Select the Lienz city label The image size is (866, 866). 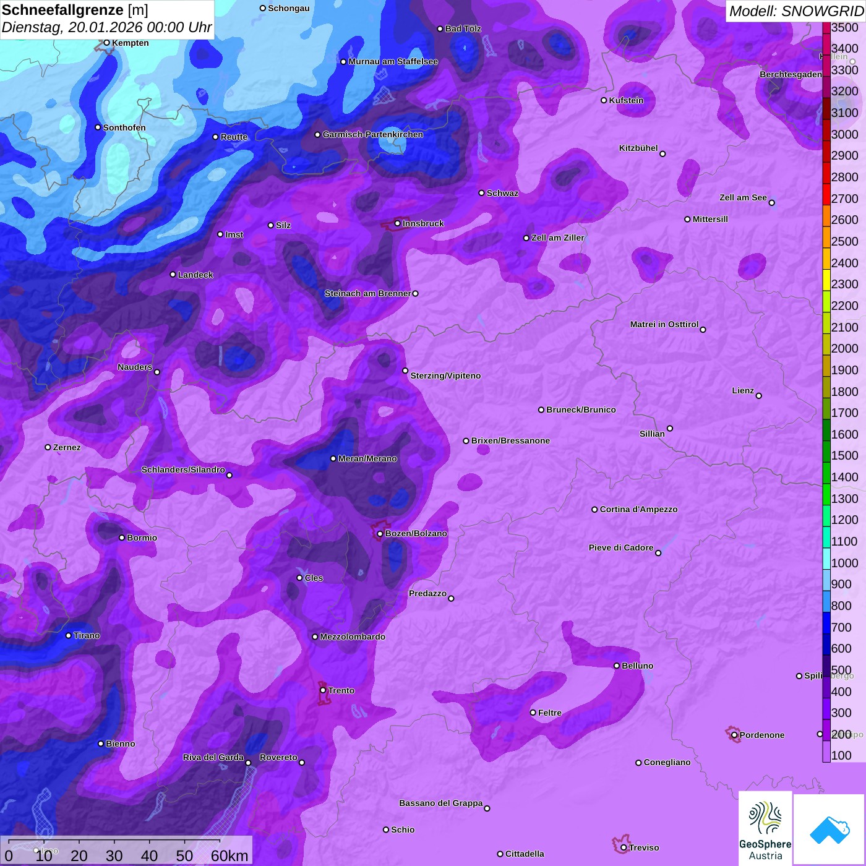coord(743,390)
